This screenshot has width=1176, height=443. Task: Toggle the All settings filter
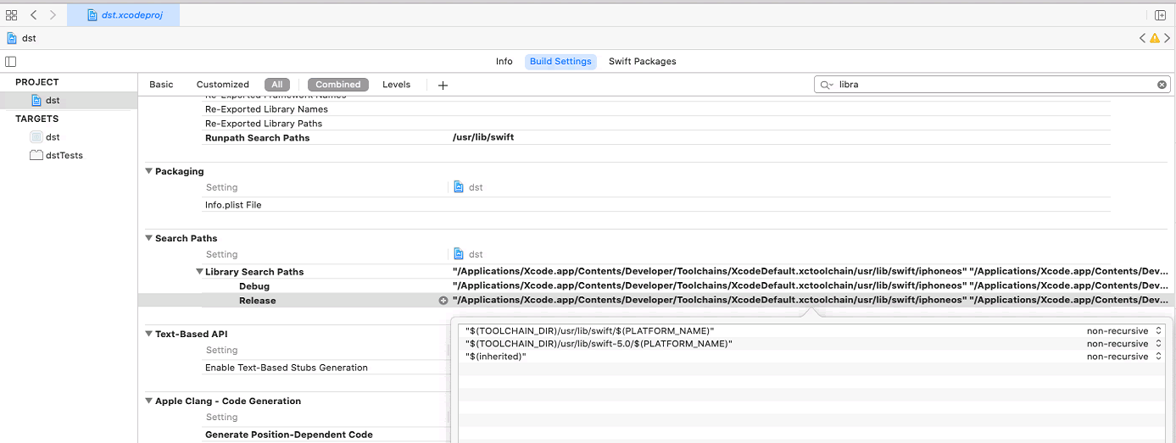pyautogui.click(x=277, y=85)
